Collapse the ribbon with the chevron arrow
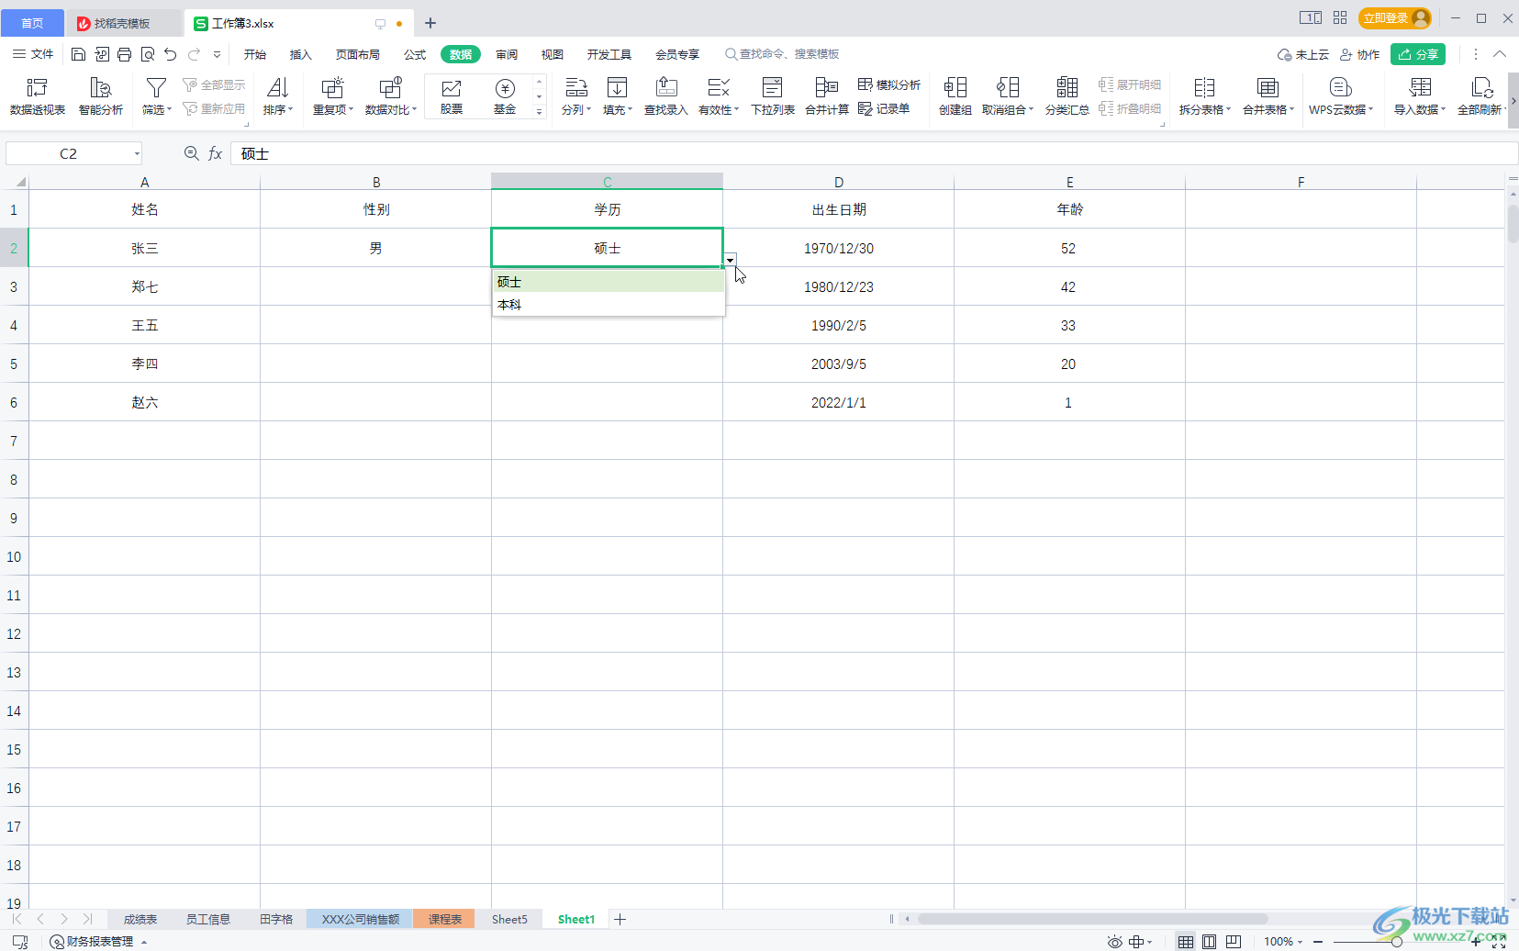Image resolution: width=1519 pixels, height=951 pixels. [x=1500, y=54]
